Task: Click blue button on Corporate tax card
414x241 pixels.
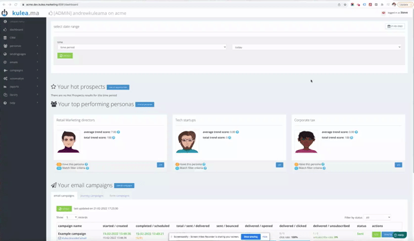Action: [398, 165]
